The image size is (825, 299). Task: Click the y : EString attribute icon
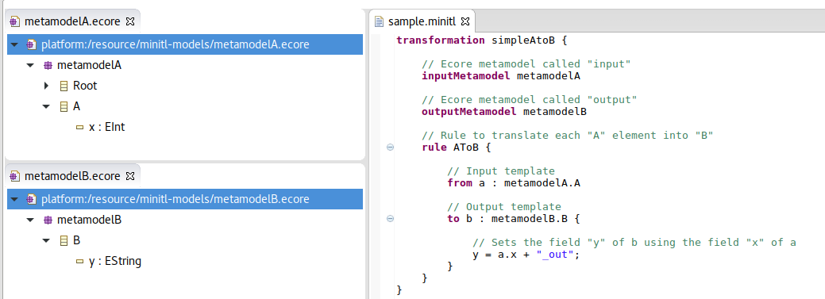click(80, 261)
